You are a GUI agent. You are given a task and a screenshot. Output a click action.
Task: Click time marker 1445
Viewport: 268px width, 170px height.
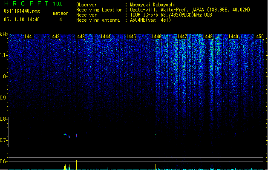(x=131, y=37)
